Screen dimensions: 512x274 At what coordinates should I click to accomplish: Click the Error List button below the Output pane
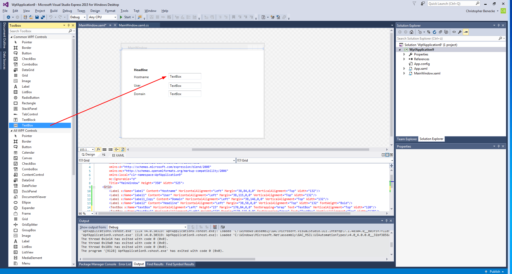coord(125,264)
